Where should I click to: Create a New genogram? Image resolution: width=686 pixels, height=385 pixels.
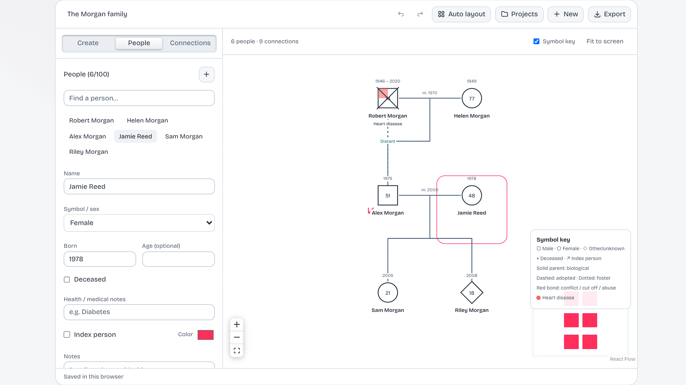tap(566, 14)
